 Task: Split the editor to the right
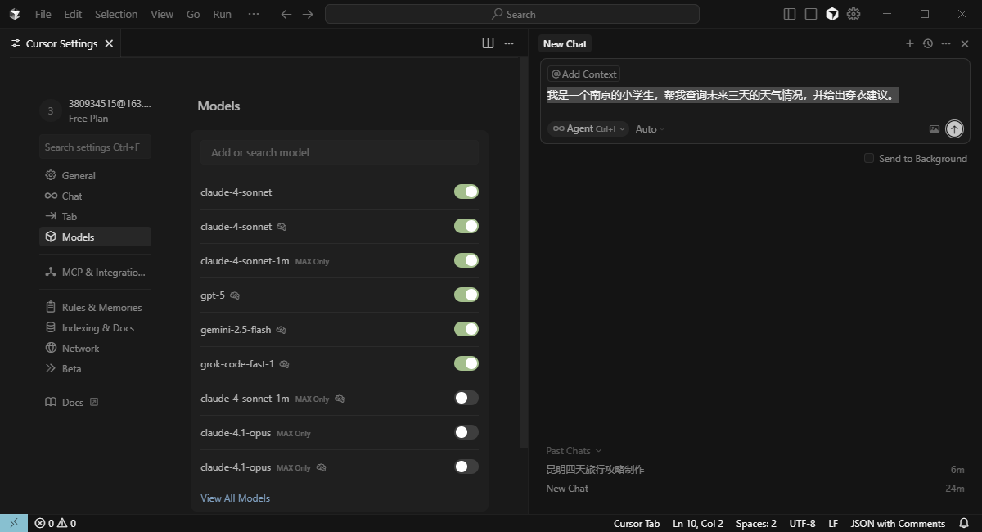tap(488, 43)
